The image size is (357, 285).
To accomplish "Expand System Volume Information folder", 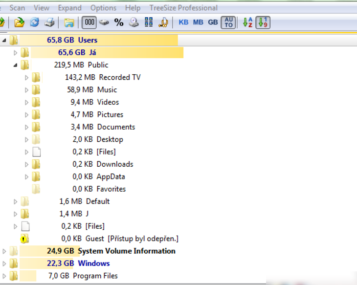I will click(4, 251).
